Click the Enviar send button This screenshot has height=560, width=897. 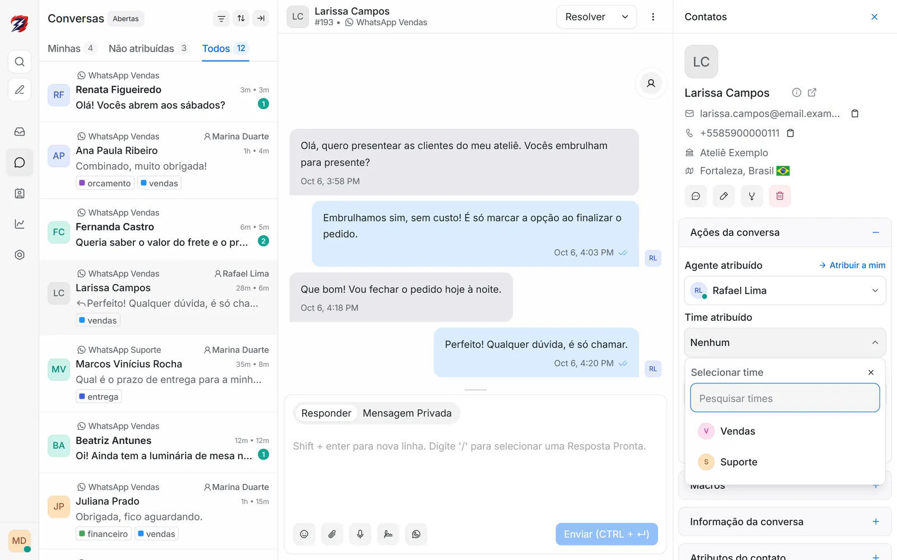coord(607,534)
